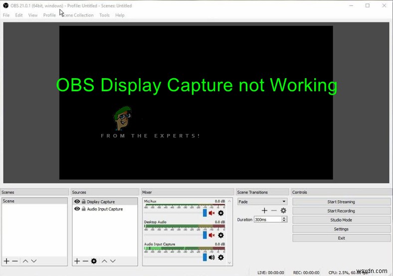Click the Exit button
The image size is (393, 276).
pos(341,238)
